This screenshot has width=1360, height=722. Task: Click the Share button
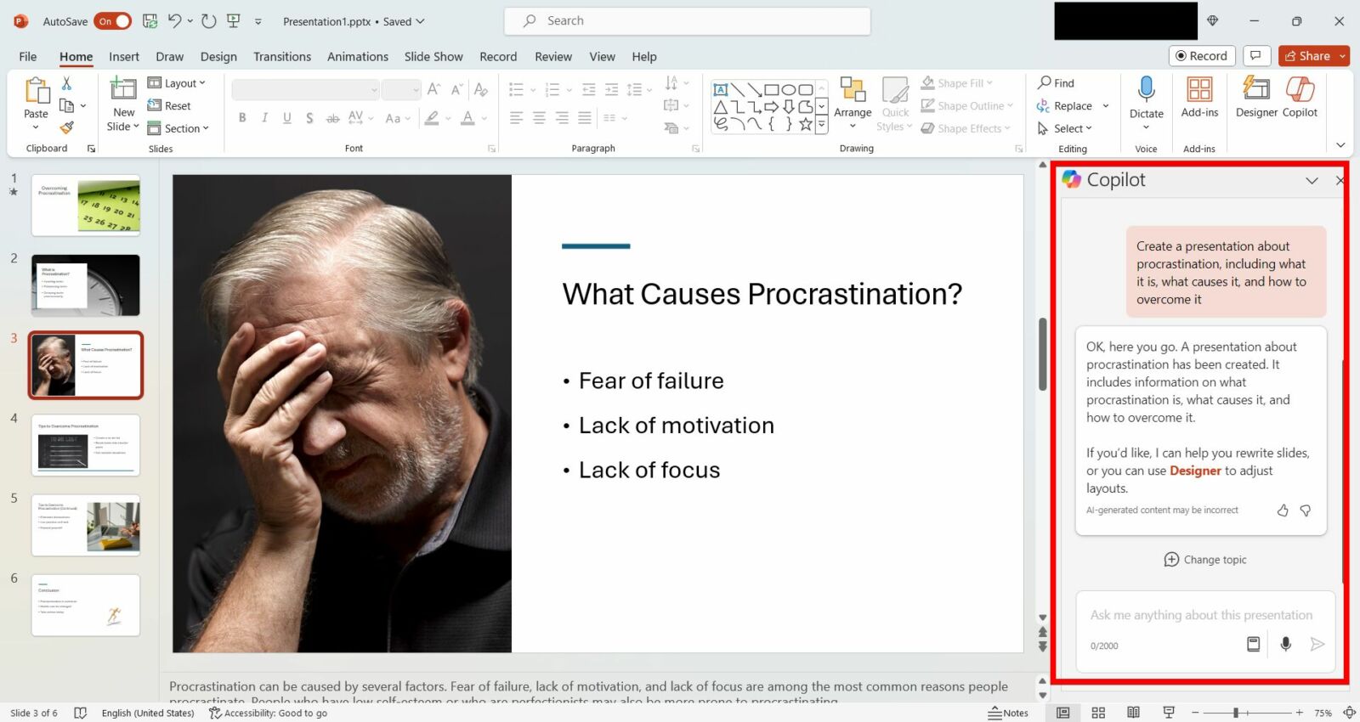pos(1307,56)
